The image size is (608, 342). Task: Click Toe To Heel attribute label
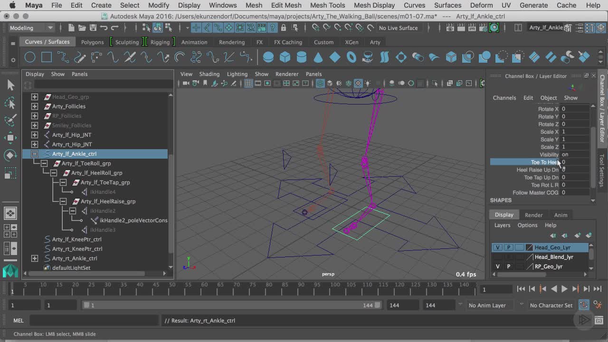tap(545, 162)
